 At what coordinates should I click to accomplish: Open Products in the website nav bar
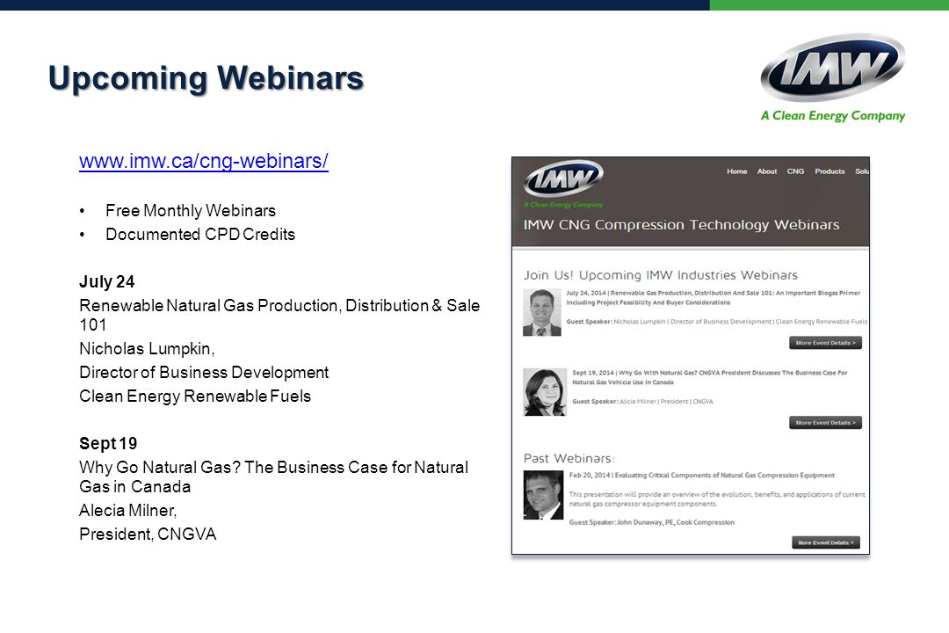[829, 171]
